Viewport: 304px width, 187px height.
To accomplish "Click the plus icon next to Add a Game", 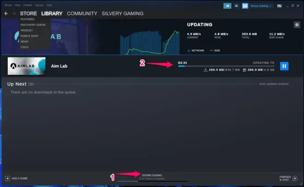I will tap(7, 178).
